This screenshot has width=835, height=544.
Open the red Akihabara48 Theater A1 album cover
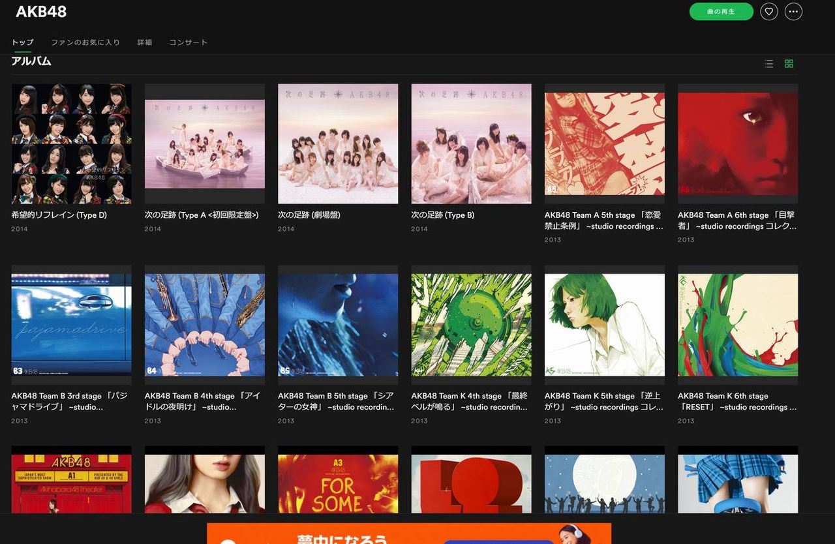(x=72, y=479)
